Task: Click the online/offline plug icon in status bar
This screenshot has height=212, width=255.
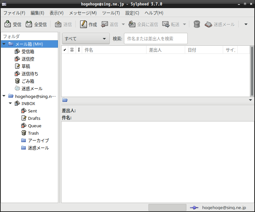Action: click(x=194, y=207)
